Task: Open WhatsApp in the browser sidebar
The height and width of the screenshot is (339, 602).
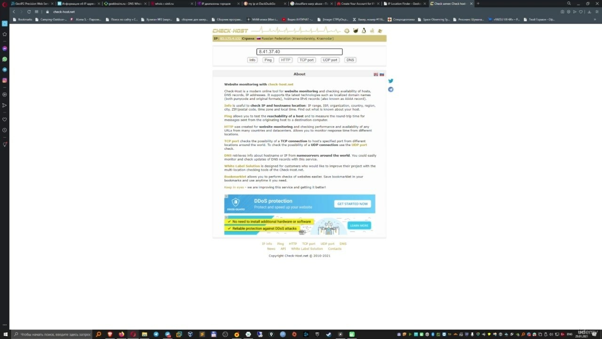Action: click(x=5, y=59)
